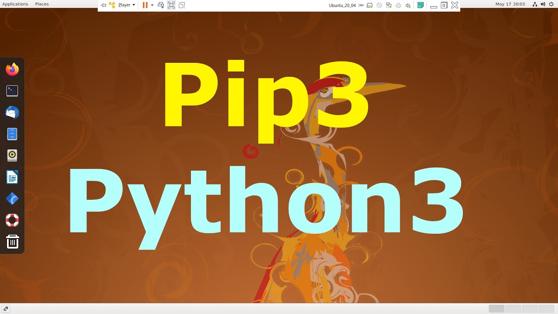
Task: Switch to the first workspace
Action: pyautogui.click(x=497, y=309)
